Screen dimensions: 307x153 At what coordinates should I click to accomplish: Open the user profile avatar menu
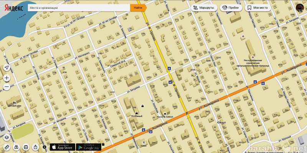tap(300, 8)
